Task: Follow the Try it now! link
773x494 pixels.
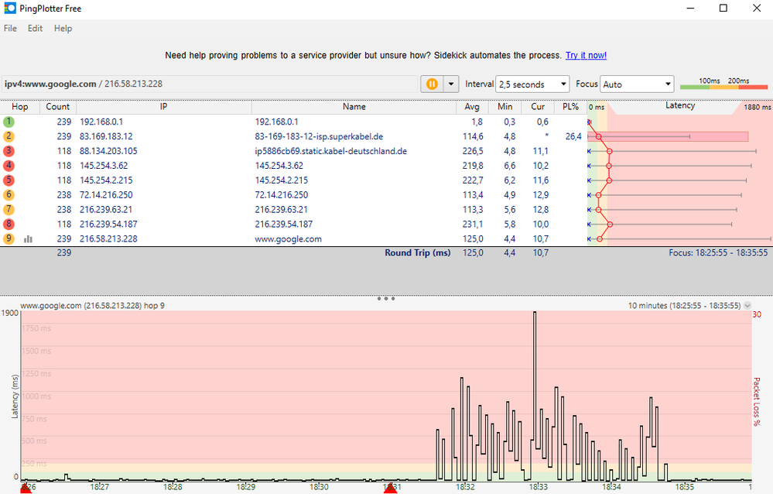Action: [586, 55]
